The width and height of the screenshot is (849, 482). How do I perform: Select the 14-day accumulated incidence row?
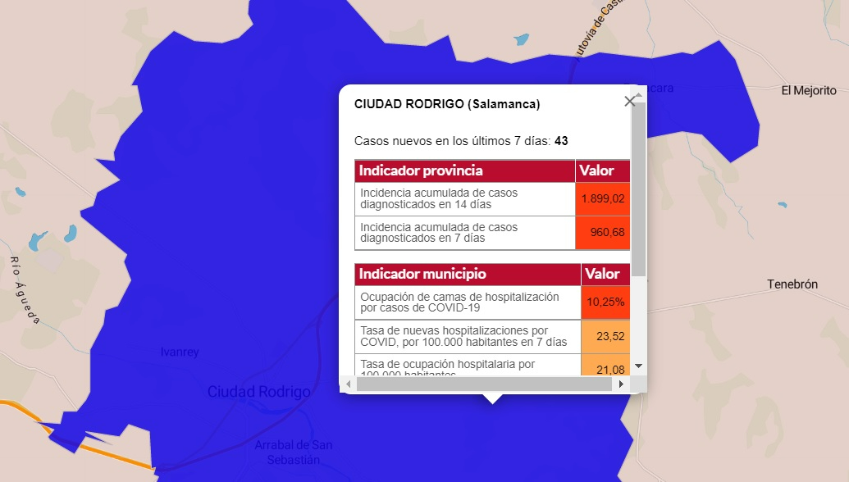pos(465,198)
